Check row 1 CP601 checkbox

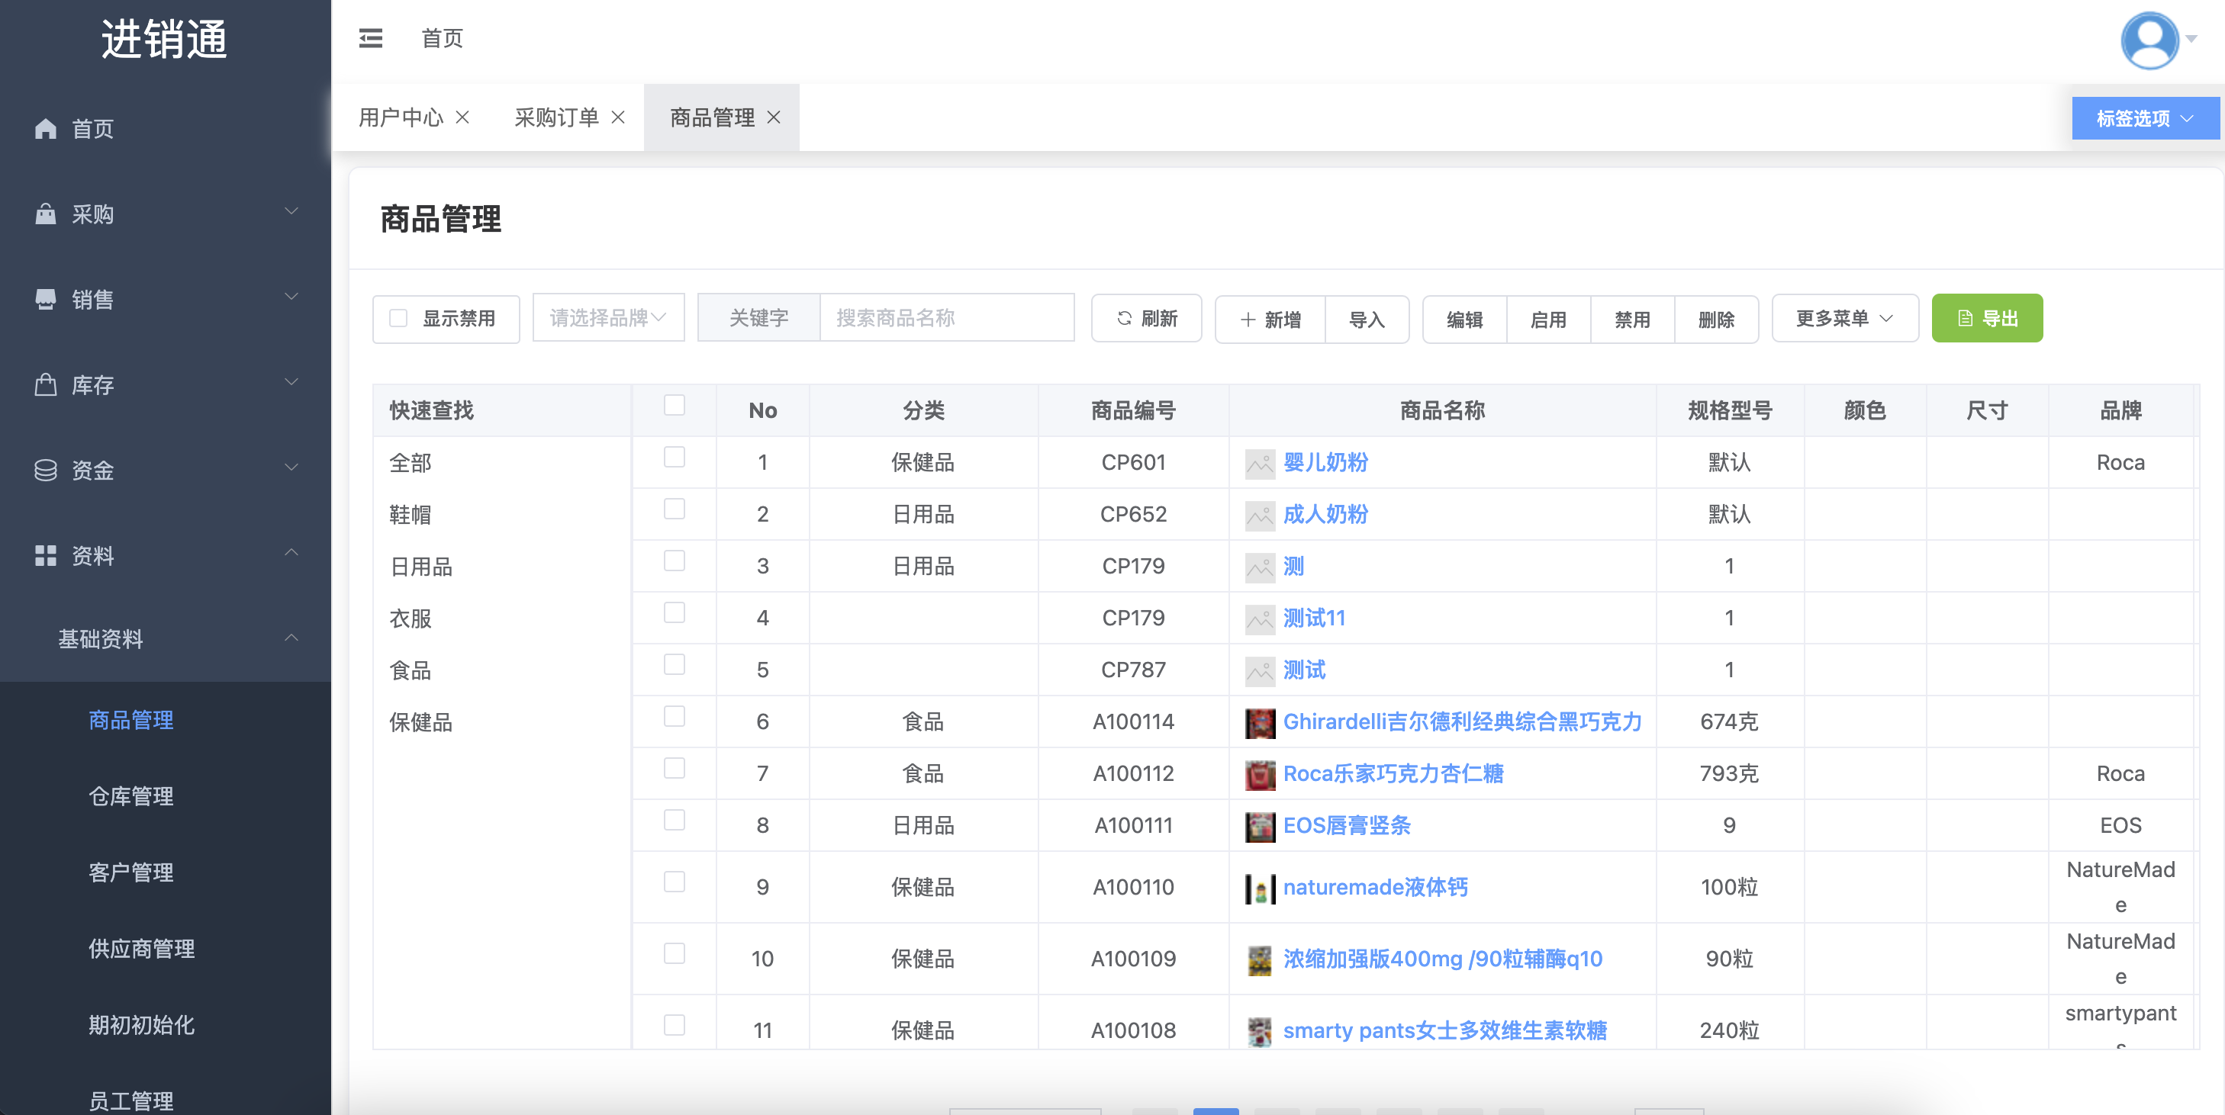(675, 457)
